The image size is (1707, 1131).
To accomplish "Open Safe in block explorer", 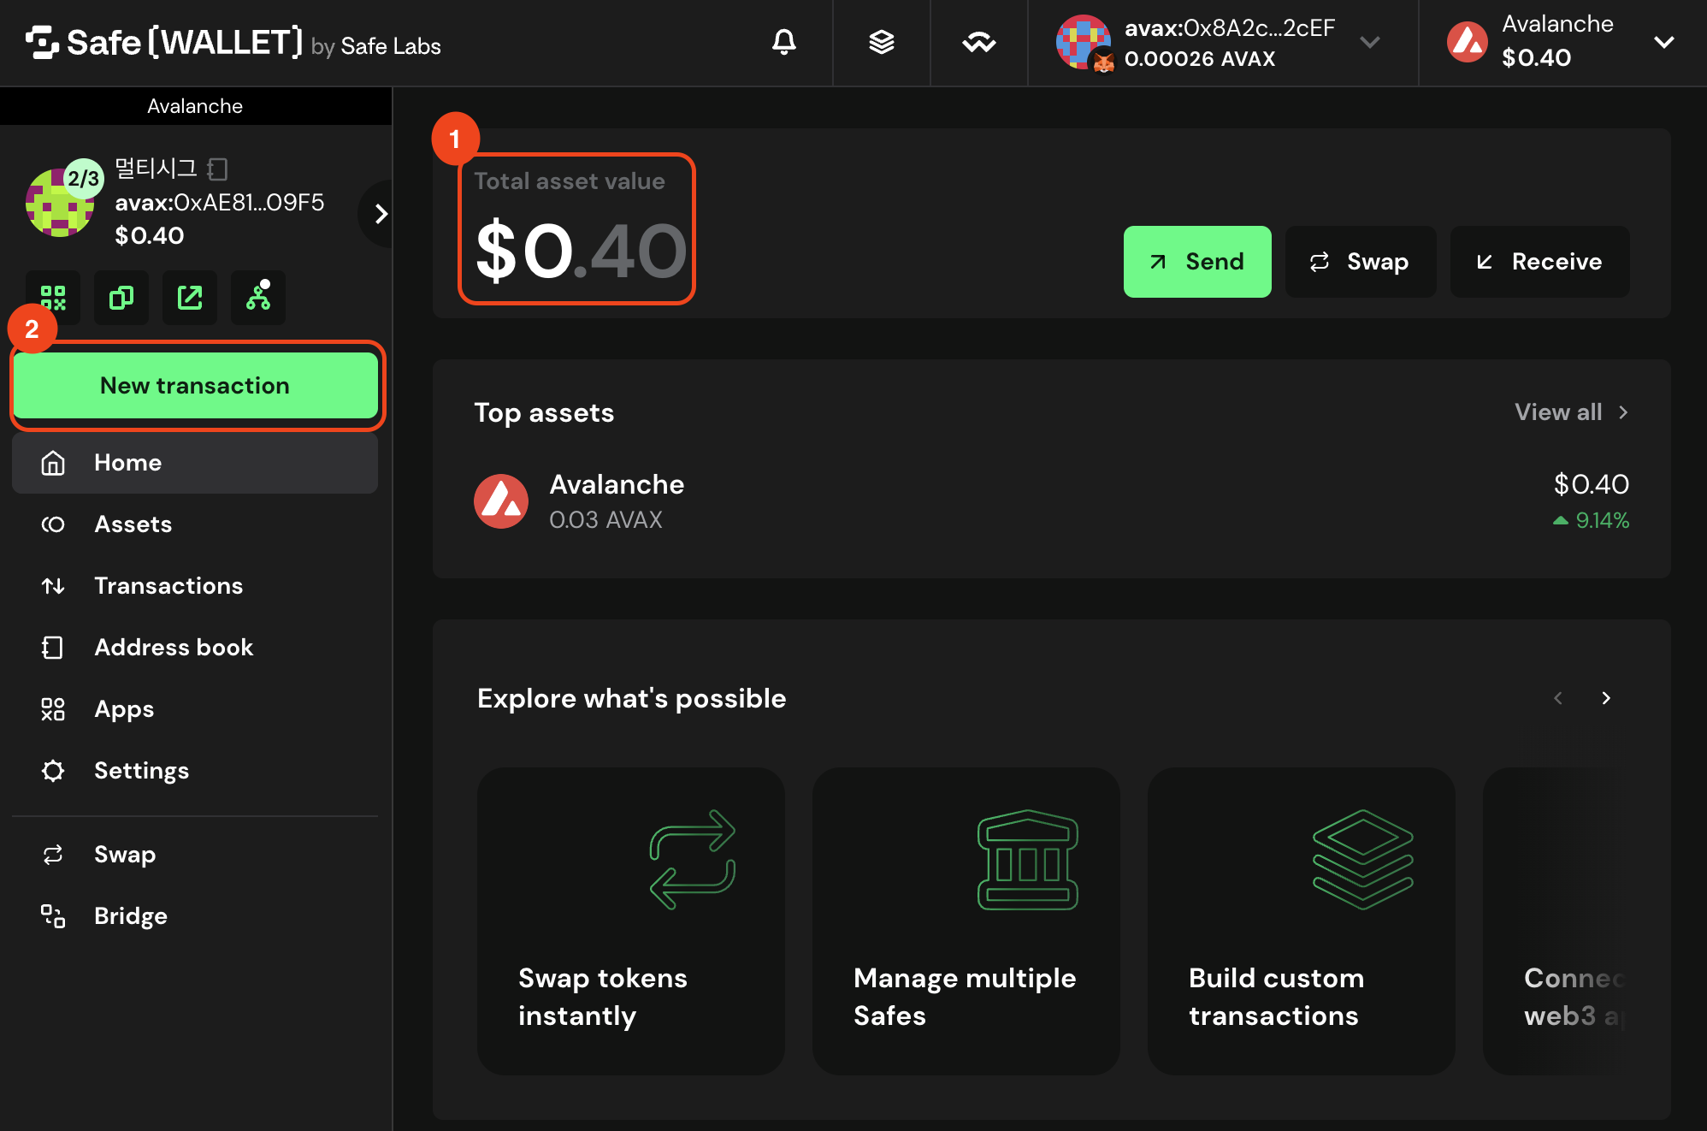I will coord(190,298).
